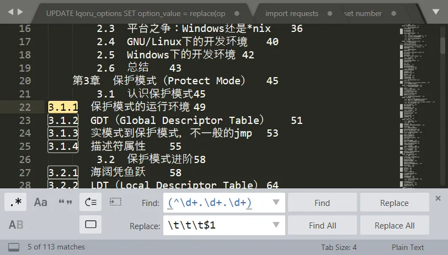Click text 认识保护模式45 on line 21
This screenshot has width=448, height=255.
click(x=166, y=94)
